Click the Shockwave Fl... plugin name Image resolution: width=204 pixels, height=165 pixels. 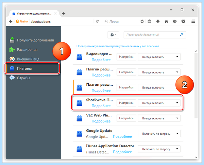100,100
